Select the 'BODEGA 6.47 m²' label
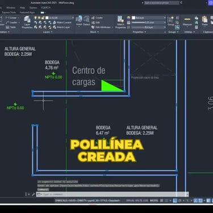 point(103,130)
